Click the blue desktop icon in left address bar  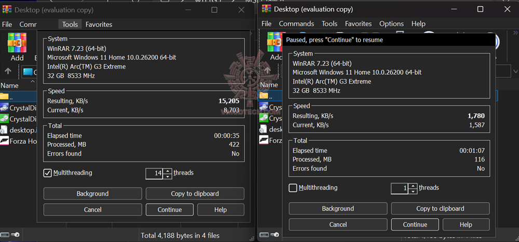(29, 72)
